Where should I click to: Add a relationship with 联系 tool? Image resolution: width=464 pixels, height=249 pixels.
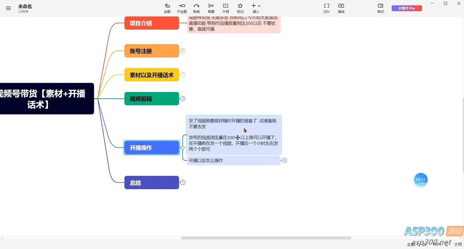(x=197, y=8)
